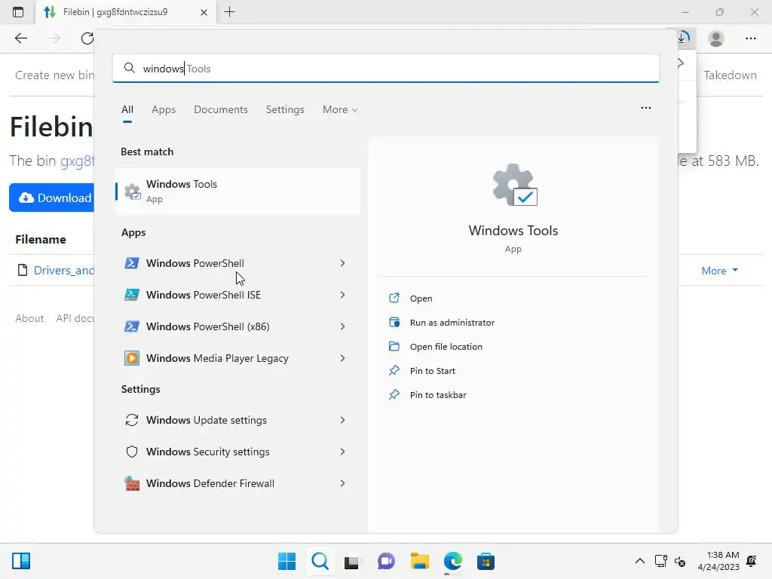772x579 pixels.
Task: Open the About link in Filebin footer
Action: [29, 318]
